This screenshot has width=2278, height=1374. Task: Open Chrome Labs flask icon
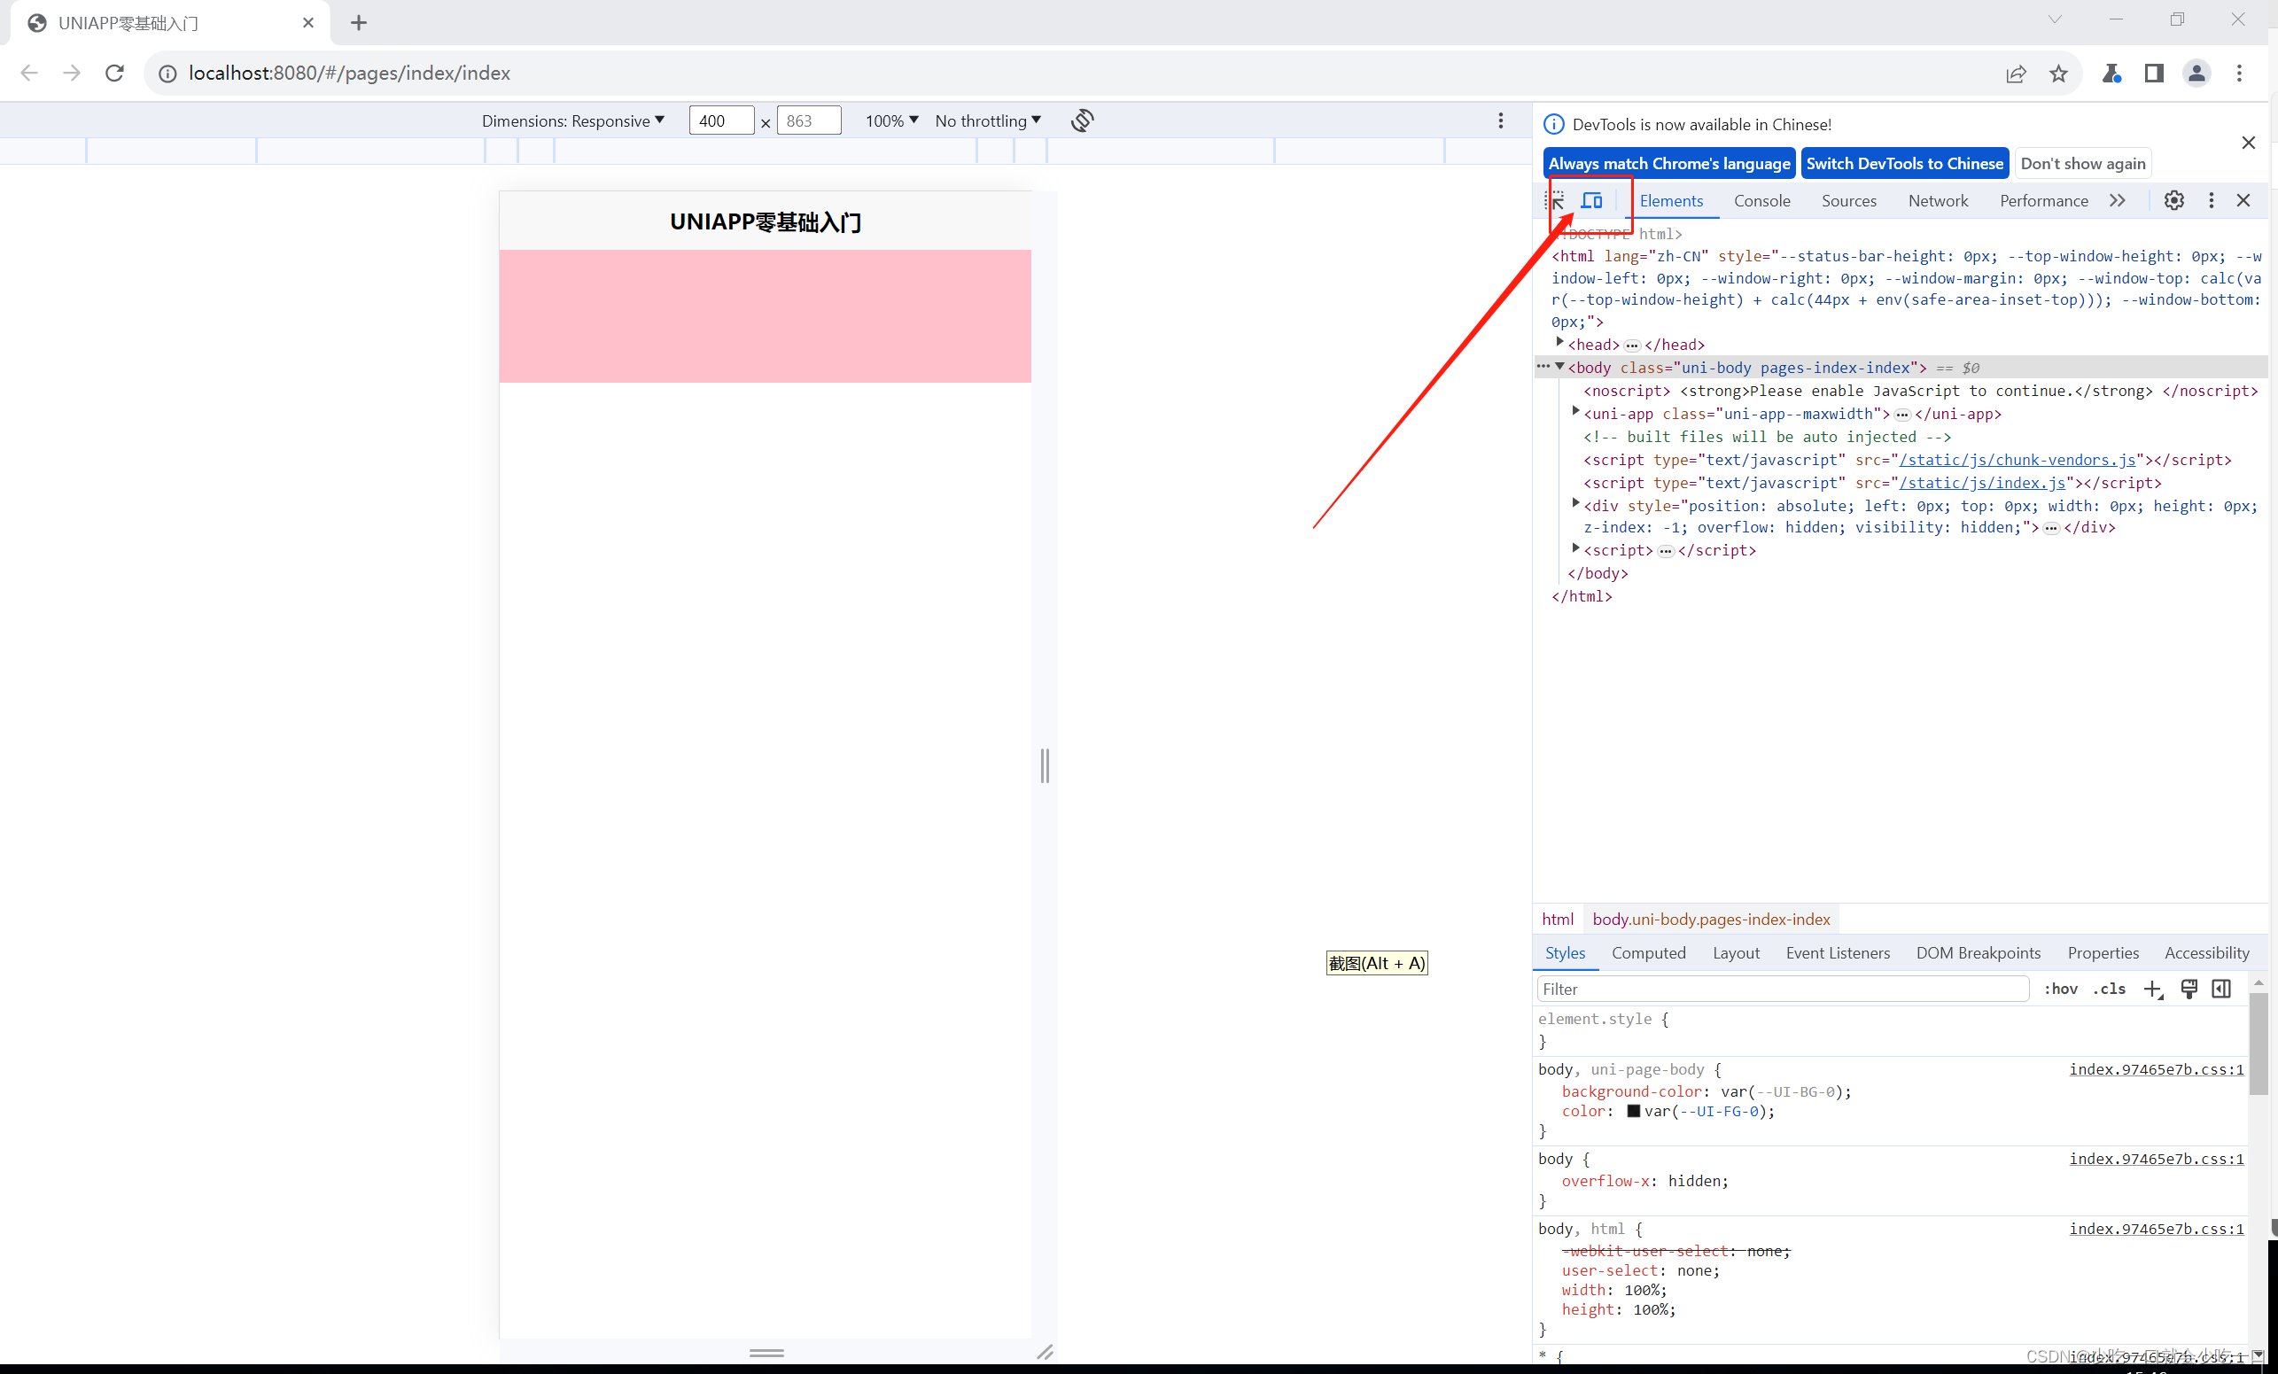tap(2111, 73)
